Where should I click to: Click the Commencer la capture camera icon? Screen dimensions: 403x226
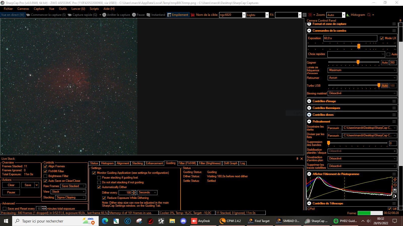click(28, 15)
